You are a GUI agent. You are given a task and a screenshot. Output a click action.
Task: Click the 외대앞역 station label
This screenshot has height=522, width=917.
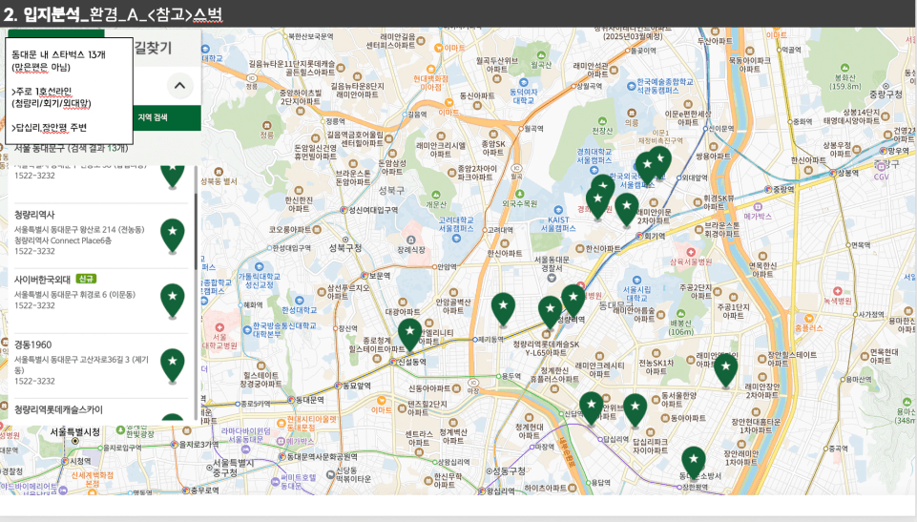[695, 177]
